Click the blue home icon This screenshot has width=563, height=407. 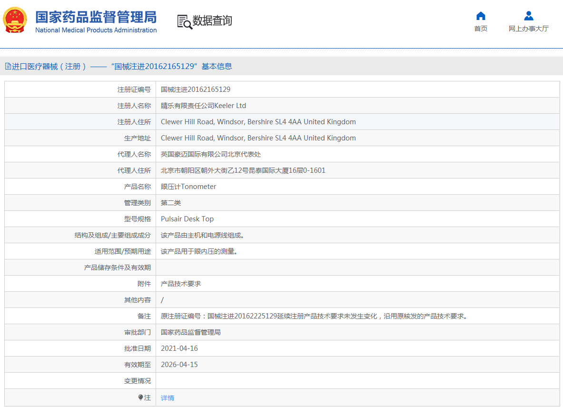481,16
